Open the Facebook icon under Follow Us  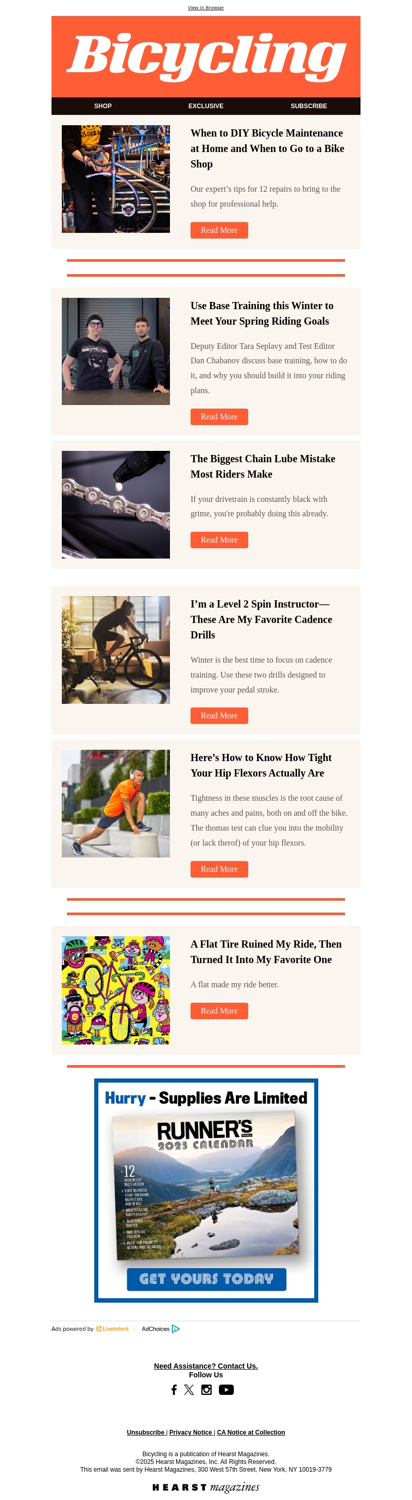[x=174, y=1389]
